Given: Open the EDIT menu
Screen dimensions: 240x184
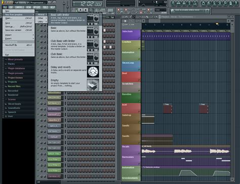Looking at the screenshot, I should (11, 7).
